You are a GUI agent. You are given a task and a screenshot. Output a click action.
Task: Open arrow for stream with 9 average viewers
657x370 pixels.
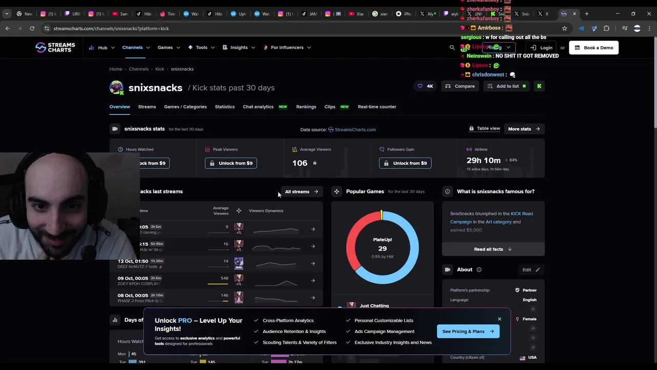[313, 229]
